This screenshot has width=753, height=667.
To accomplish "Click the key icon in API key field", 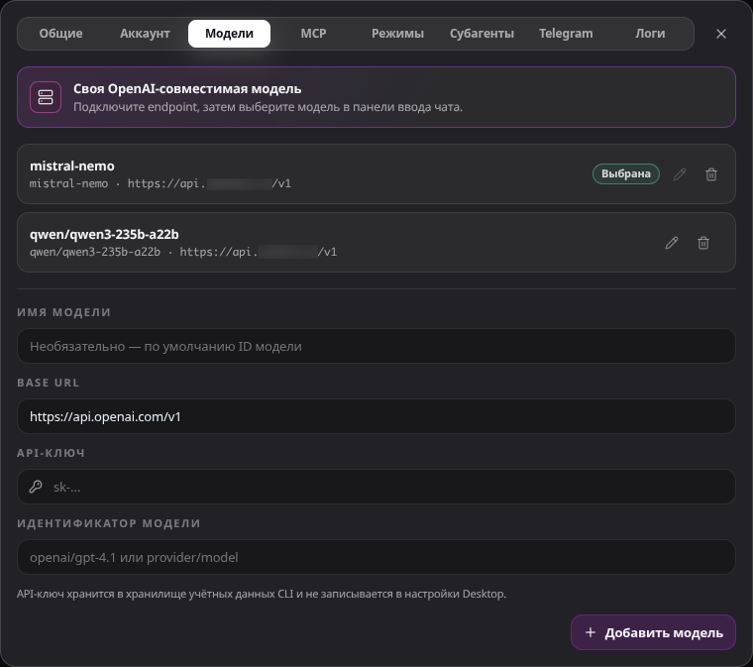I will tap(36, 487).
